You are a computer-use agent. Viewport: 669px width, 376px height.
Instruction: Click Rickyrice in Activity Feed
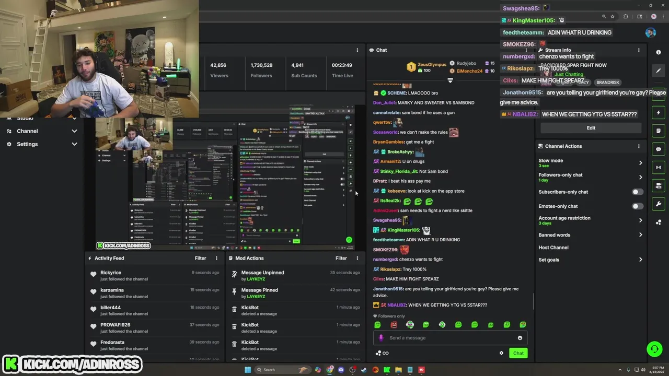point(111,273)
